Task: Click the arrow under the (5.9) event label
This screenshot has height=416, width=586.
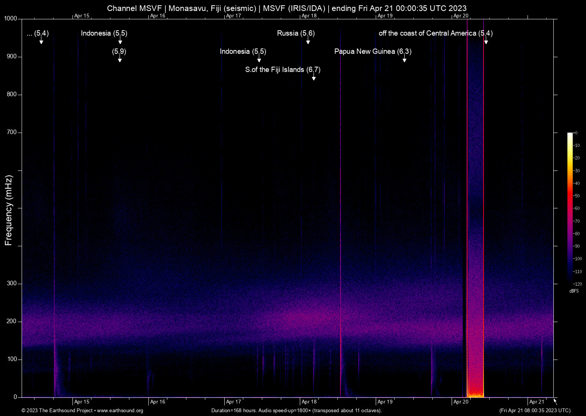Action: coord(120,59)
